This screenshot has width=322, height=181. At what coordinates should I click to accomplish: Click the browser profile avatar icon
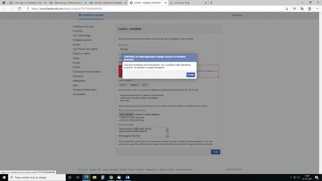[x=309, y=9]
